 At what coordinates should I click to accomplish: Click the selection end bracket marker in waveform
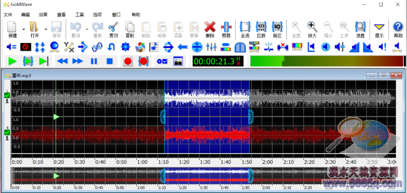point(251,117)
